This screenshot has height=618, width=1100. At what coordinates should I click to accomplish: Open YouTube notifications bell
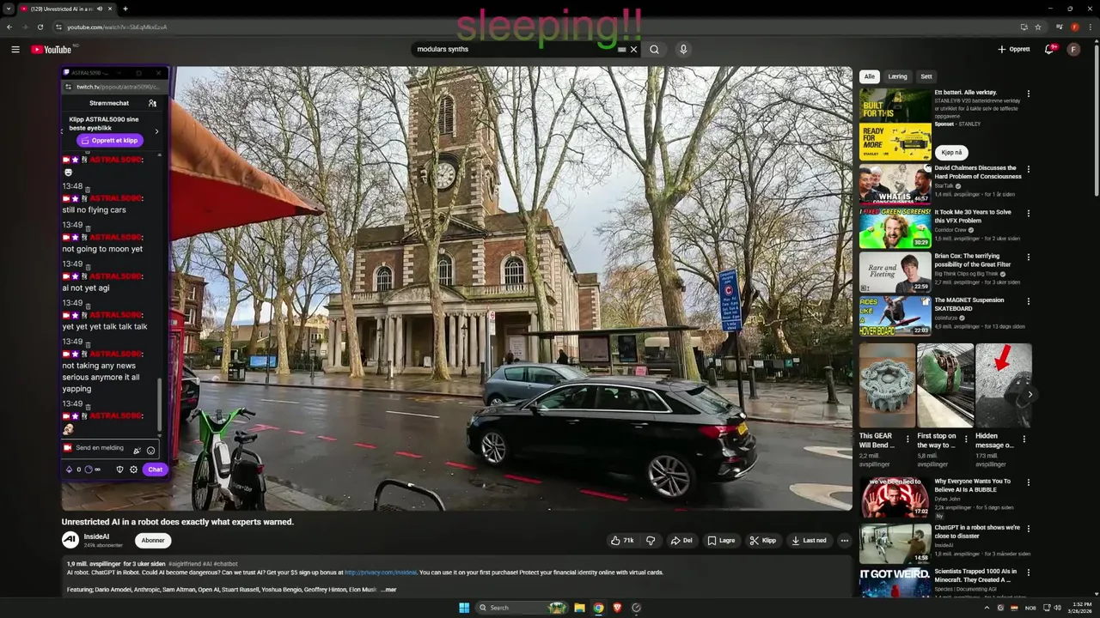[1049, 49]
